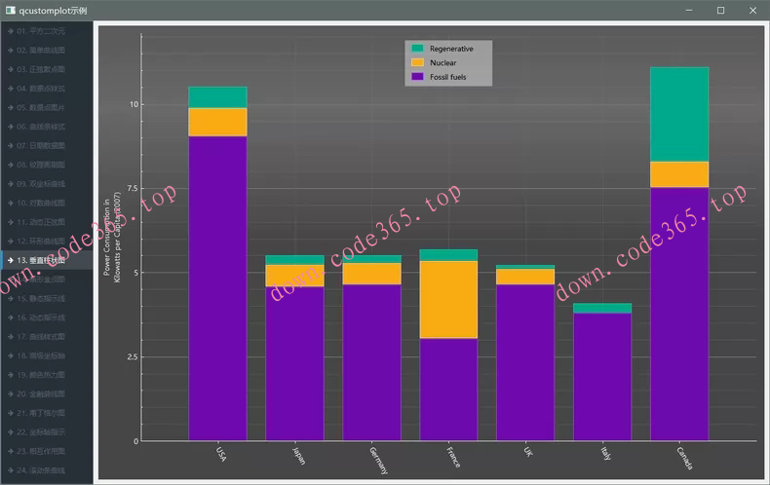Open sidebar example number 12
This screenshot has height=485, width=770.
[x=46, y=241]
